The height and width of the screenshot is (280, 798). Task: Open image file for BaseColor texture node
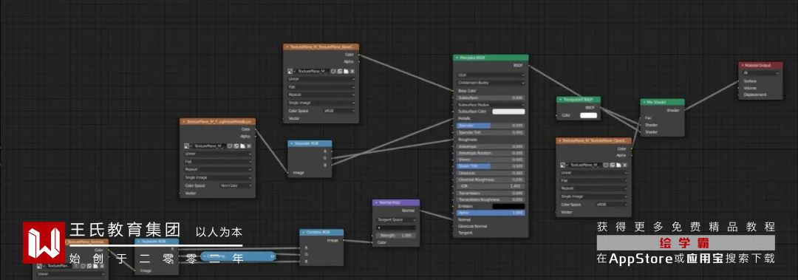[x=346, y=71]
